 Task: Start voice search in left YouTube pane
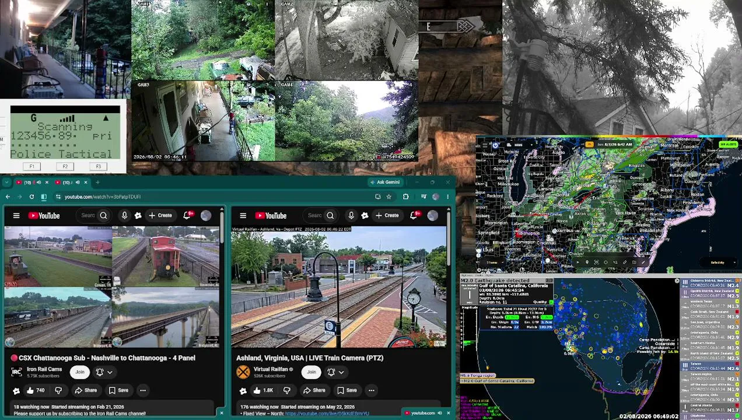point(124,216)
